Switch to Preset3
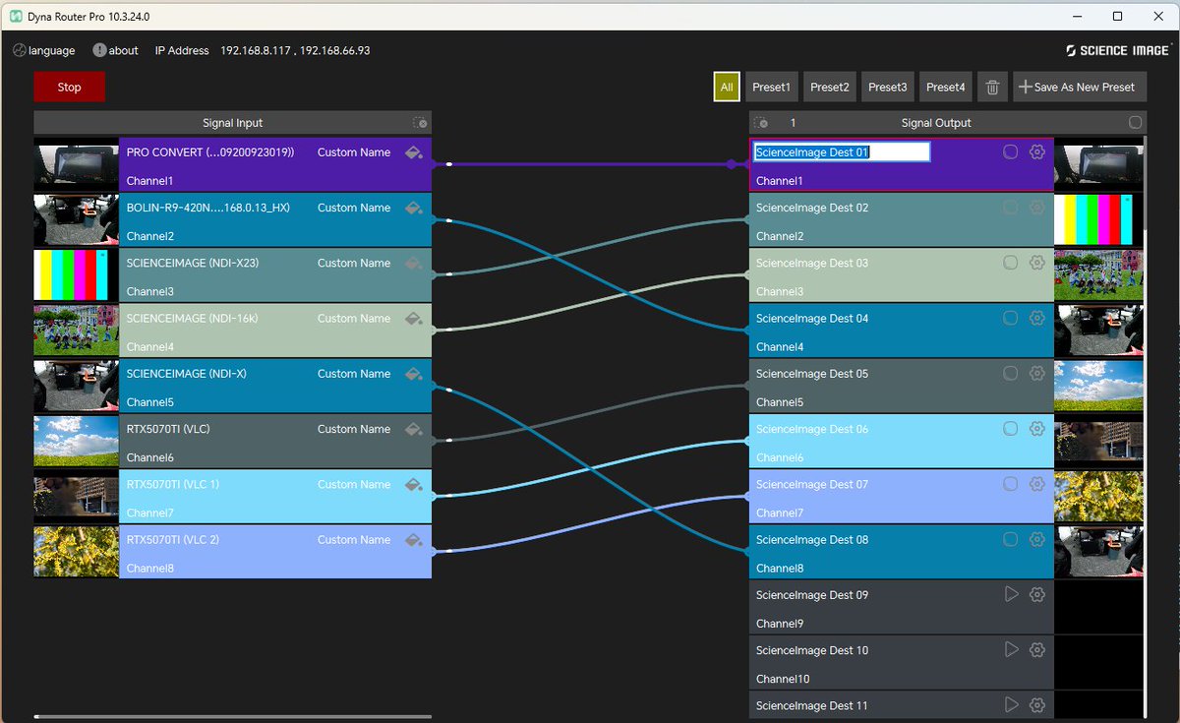Viewport: 1180px width, 723px height. [887, 87]
